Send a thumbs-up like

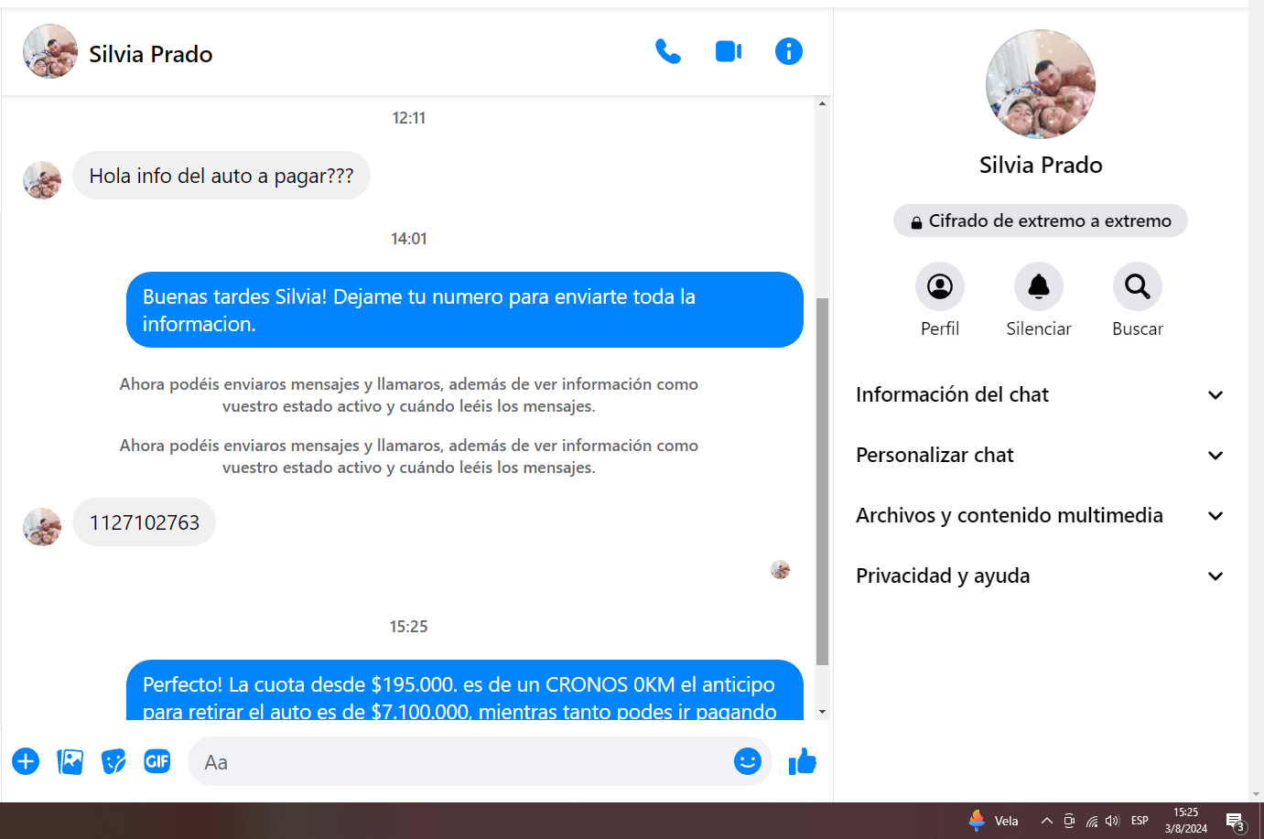802,761
